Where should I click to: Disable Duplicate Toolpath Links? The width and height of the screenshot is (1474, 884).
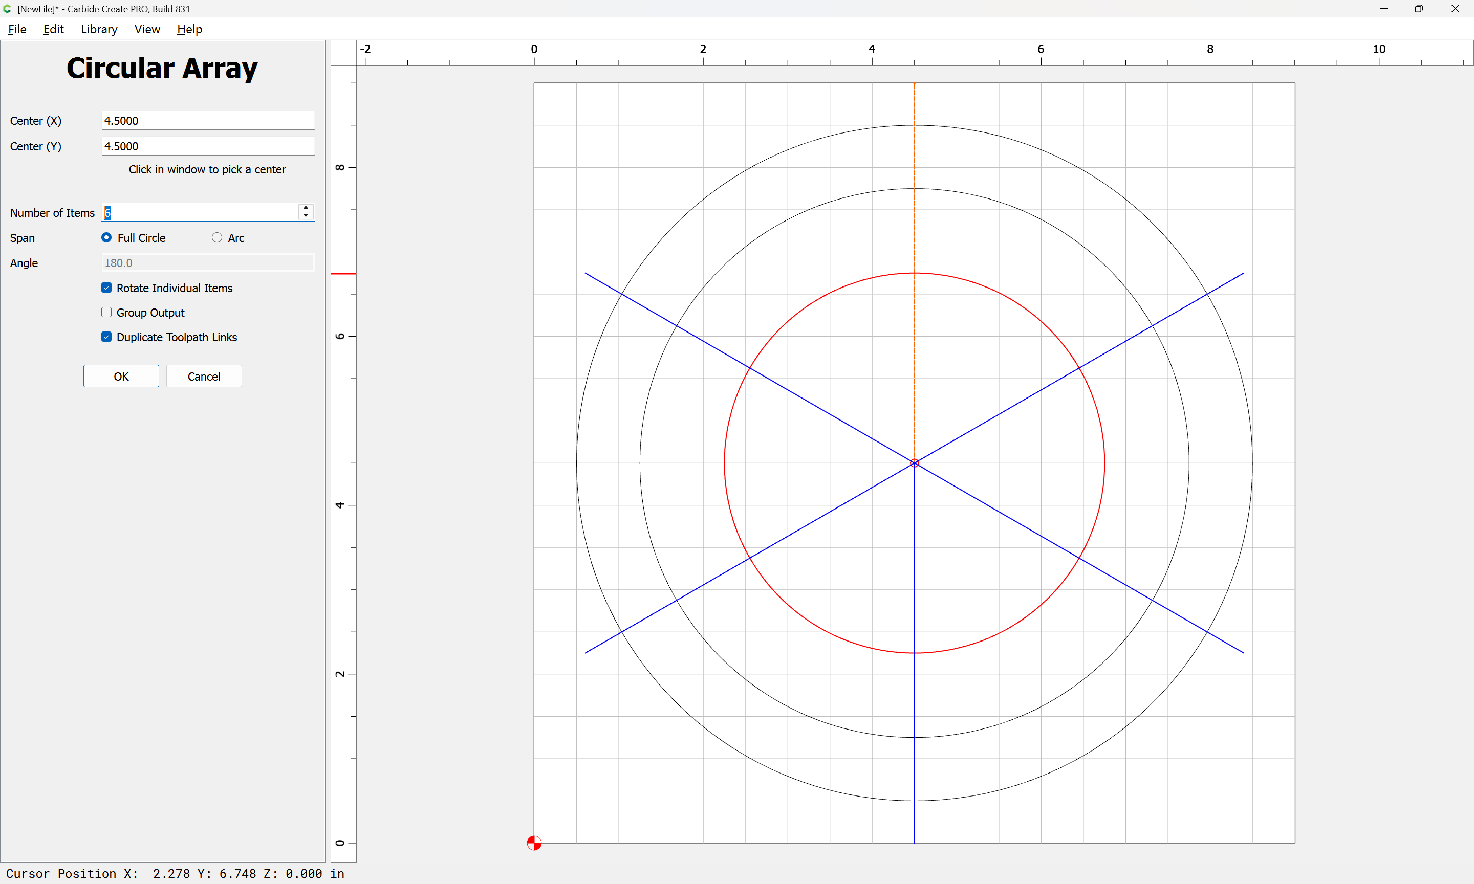click(x=106, y=337)
